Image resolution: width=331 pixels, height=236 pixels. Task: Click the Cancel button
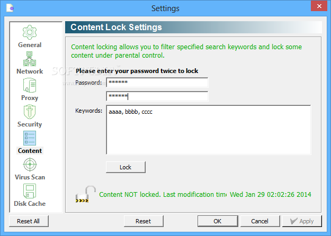tap(260, 221)
